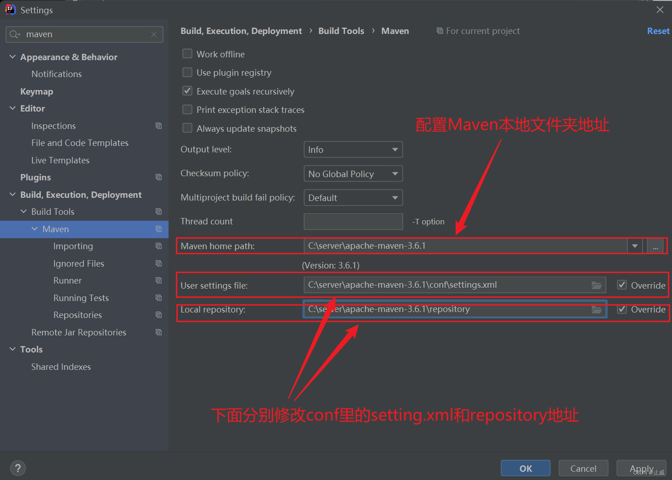Viewport: 672px width, 480px height.
Task: Click project-level icon next to Maven row
Action: pyautogui.click(x=159, y=229)
